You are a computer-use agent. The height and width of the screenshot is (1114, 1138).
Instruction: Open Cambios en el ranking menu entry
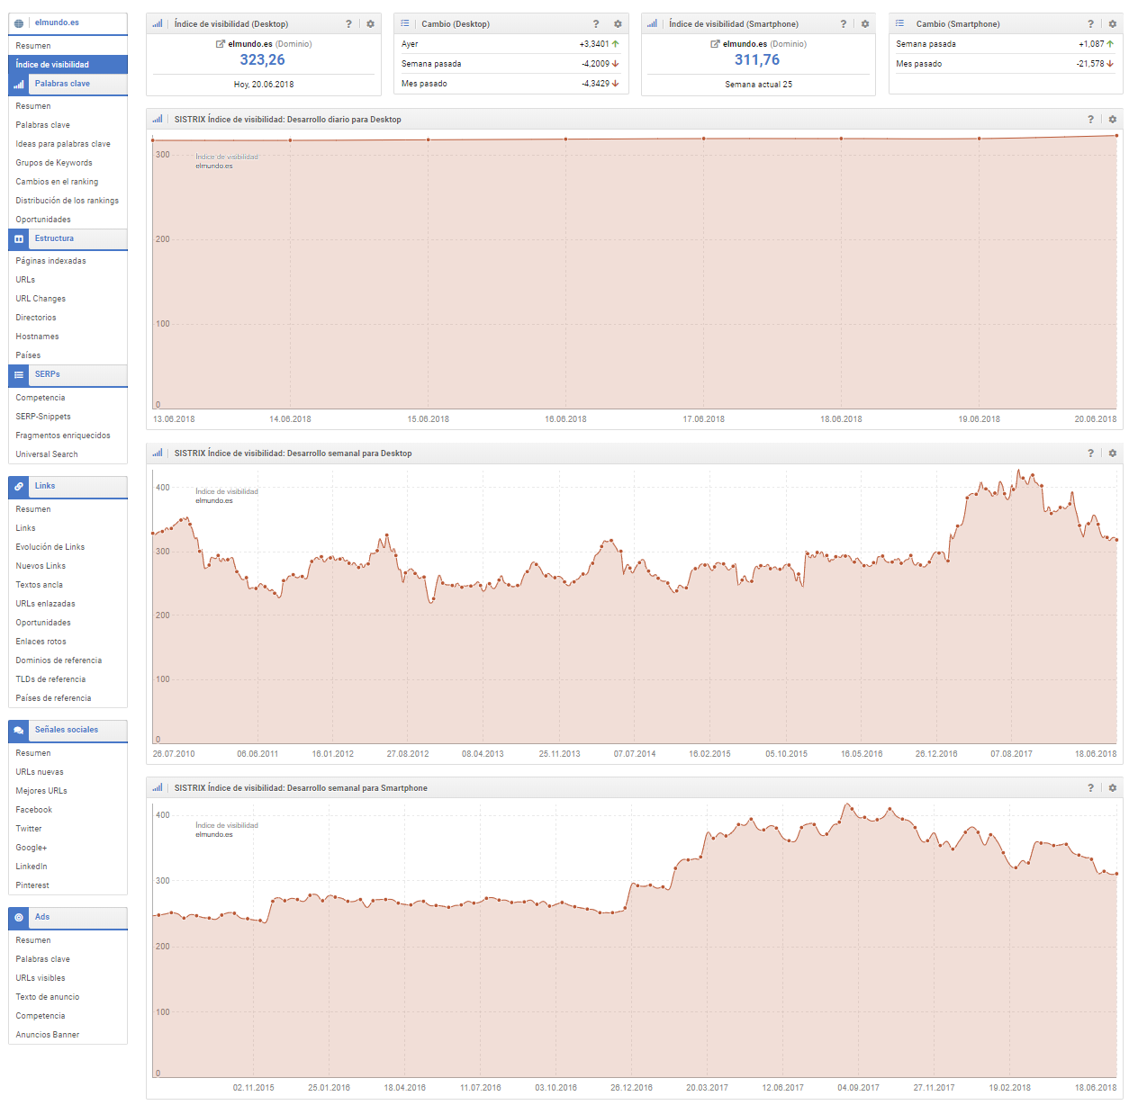[x=57, y=182]
